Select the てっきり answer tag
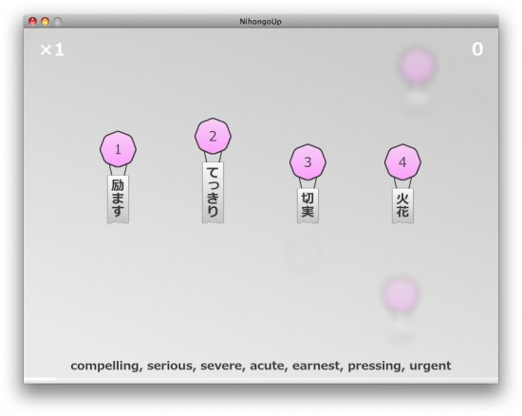Image resolution: width=522 pixels, height=416 pixels. click(x=213, y=193)
